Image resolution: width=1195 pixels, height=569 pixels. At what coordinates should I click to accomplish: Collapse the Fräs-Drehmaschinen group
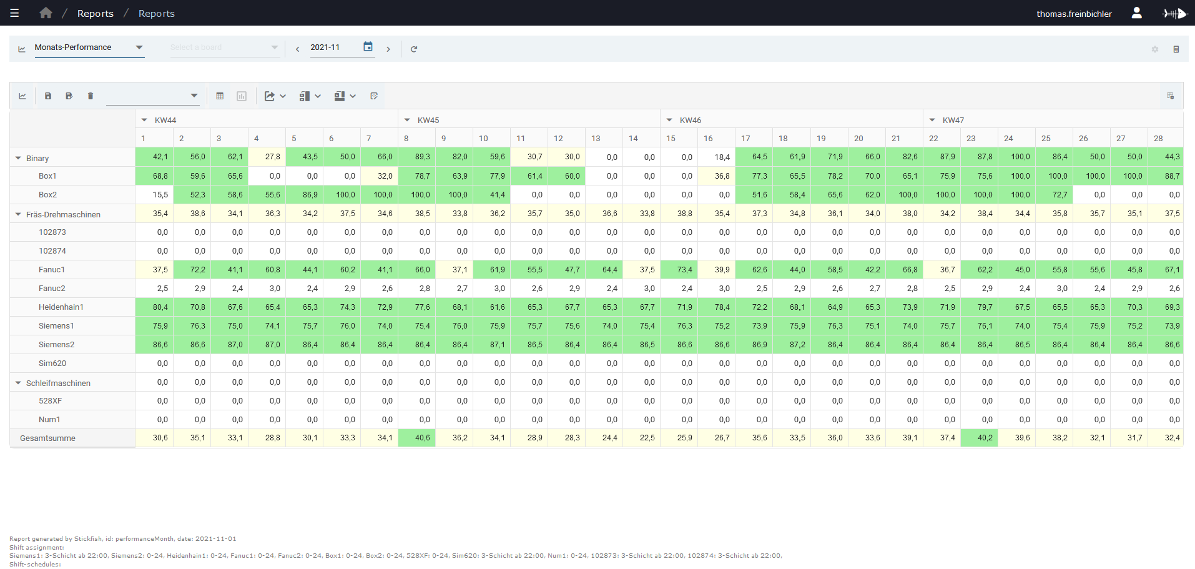tap(18, 214)
